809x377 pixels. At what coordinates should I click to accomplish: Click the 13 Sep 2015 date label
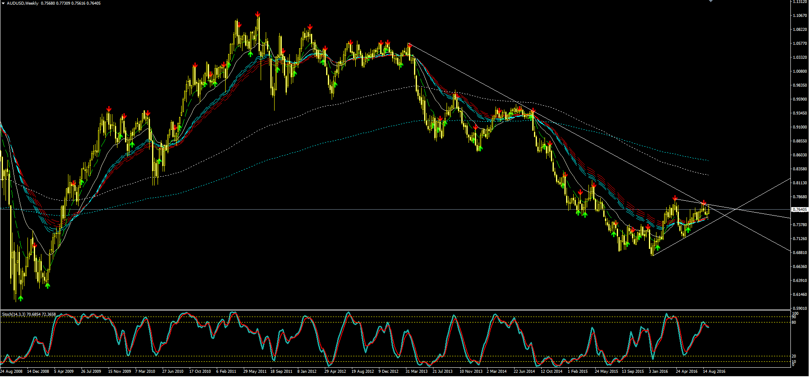(633, 372)
